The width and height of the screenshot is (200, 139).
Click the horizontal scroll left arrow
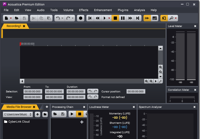tap(22, 81)
